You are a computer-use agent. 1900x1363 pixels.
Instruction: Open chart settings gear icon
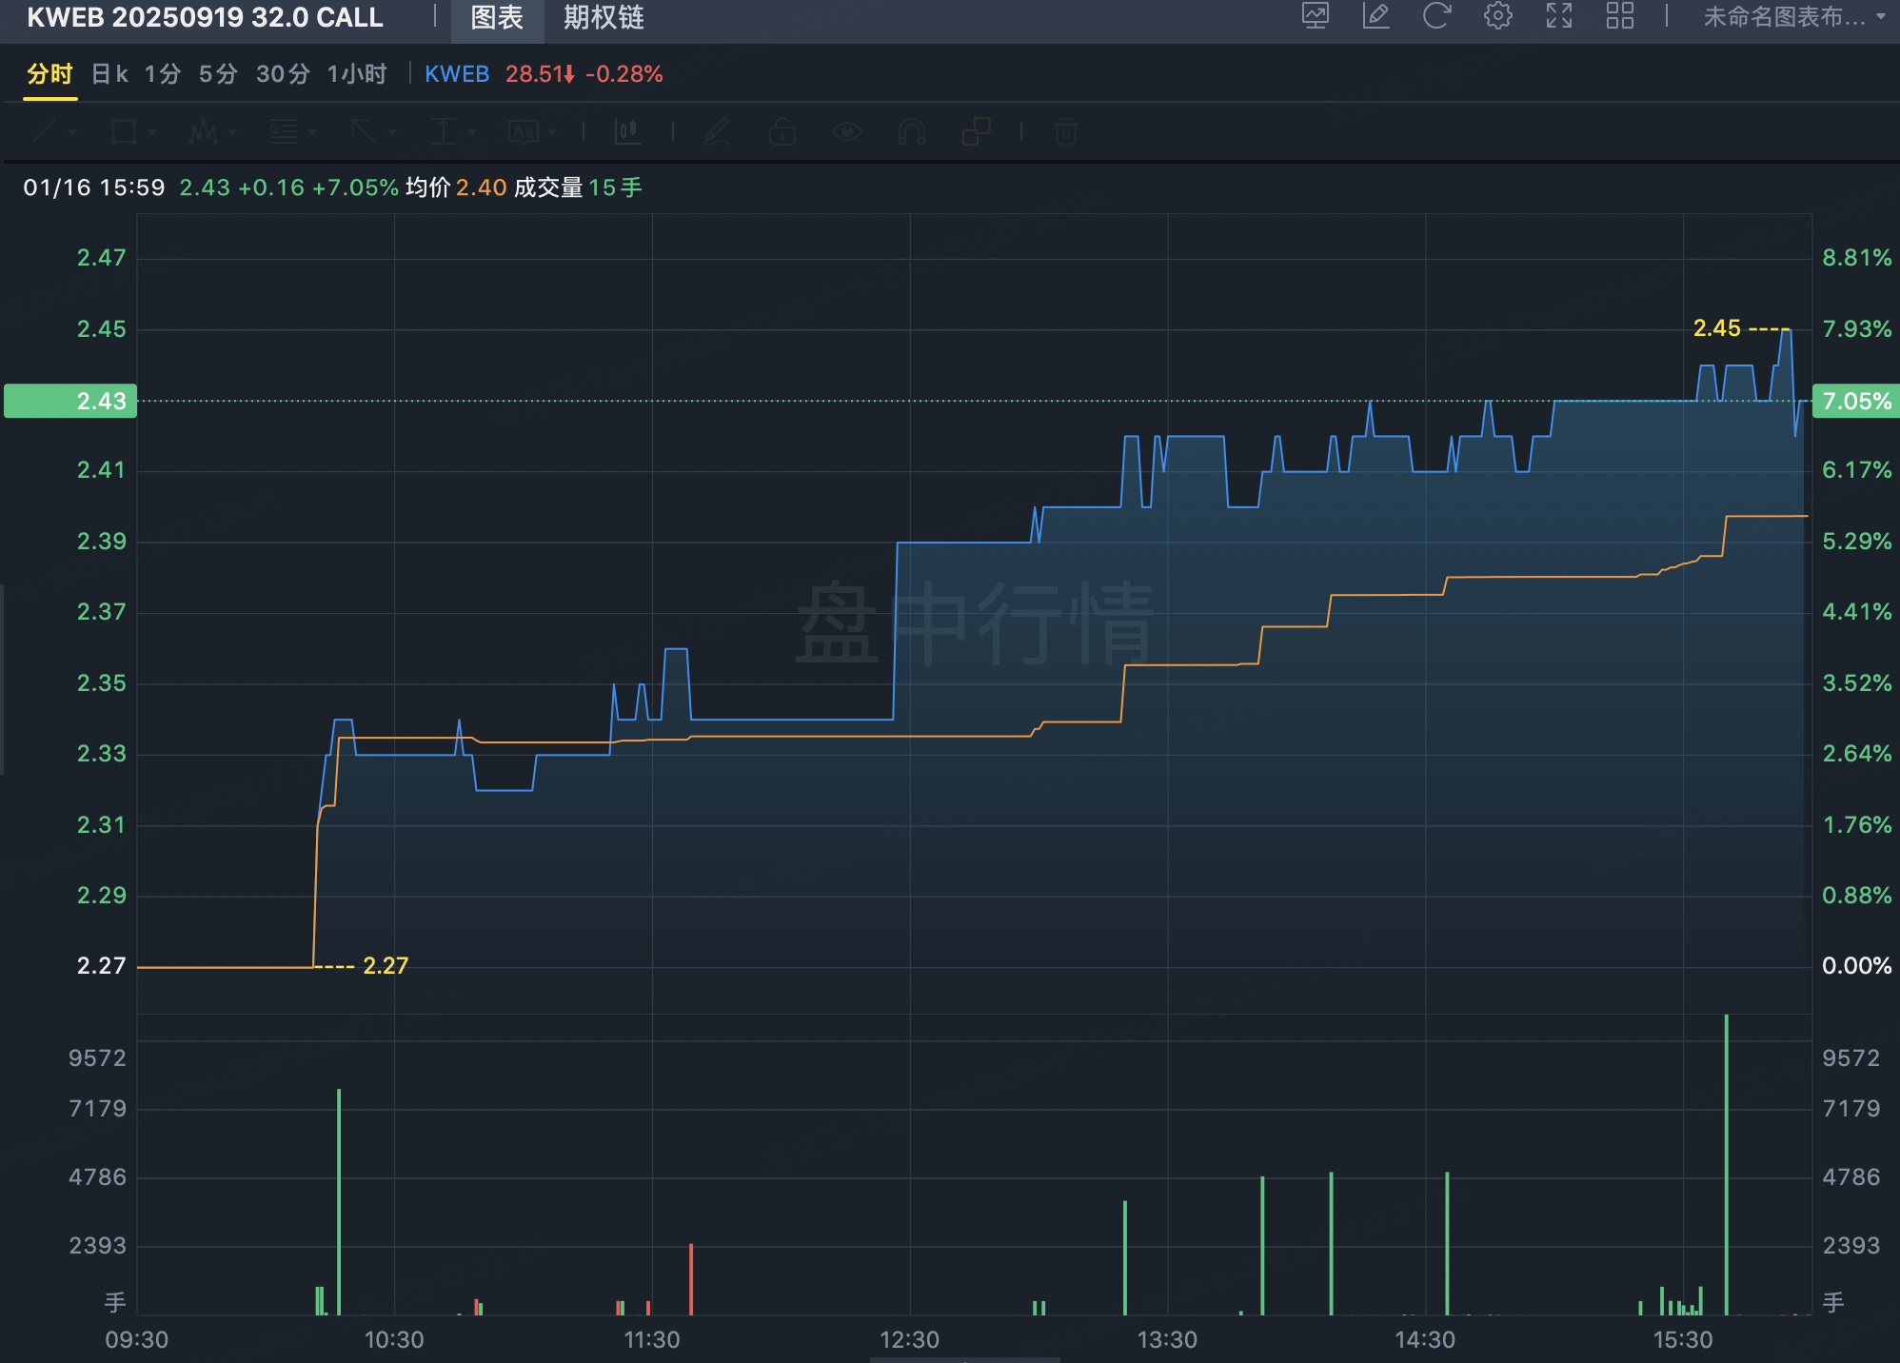pos(1497,16)
